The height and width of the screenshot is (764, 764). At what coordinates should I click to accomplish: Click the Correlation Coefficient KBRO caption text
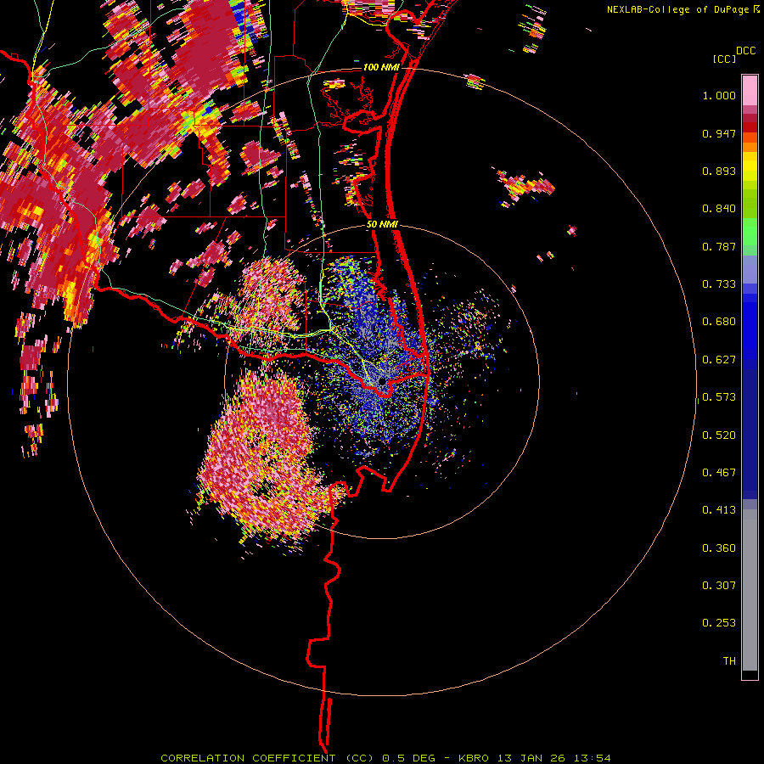[x=385, y=758]
